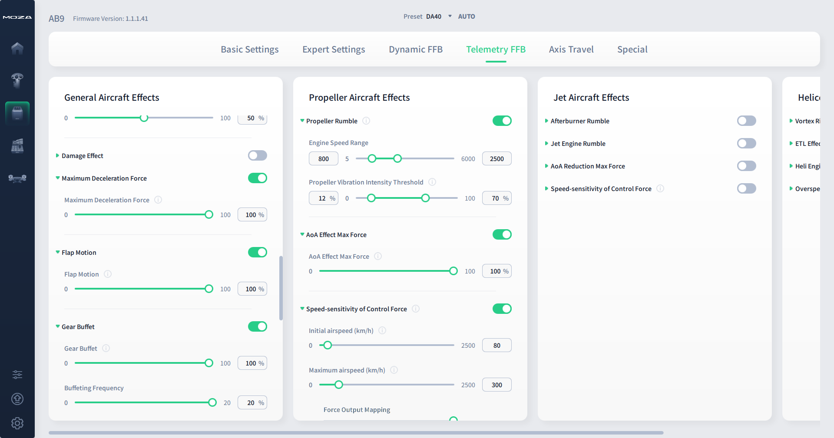Click the vibration threshold lower field 12 %
The height and width of the screenshot is (438, 834).
(324, 198)
